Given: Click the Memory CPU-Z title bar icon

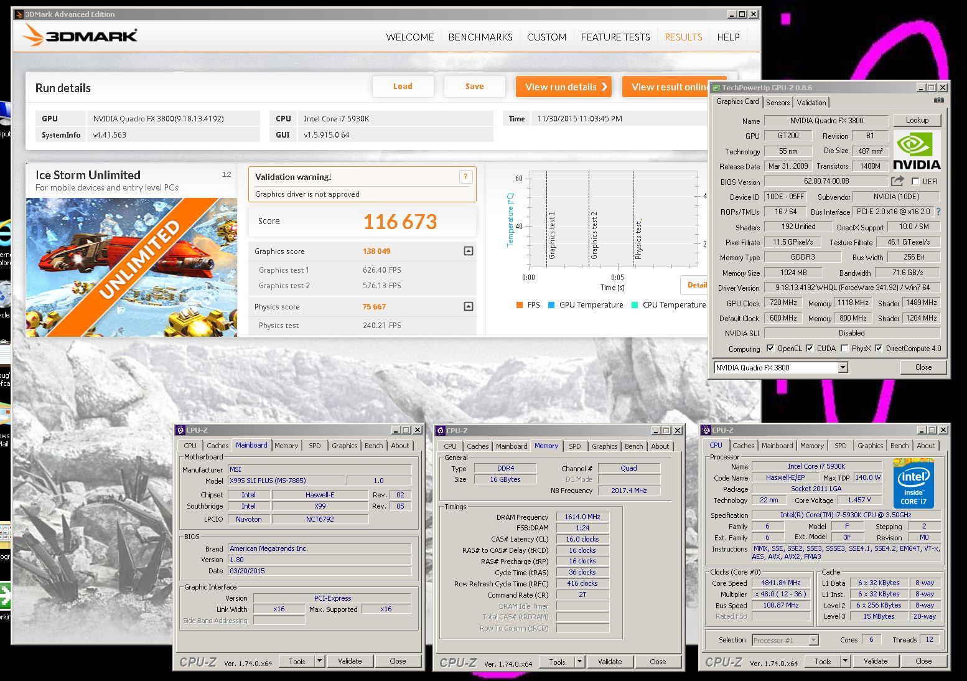Looking at the screenshot, I should coord(441,430).
